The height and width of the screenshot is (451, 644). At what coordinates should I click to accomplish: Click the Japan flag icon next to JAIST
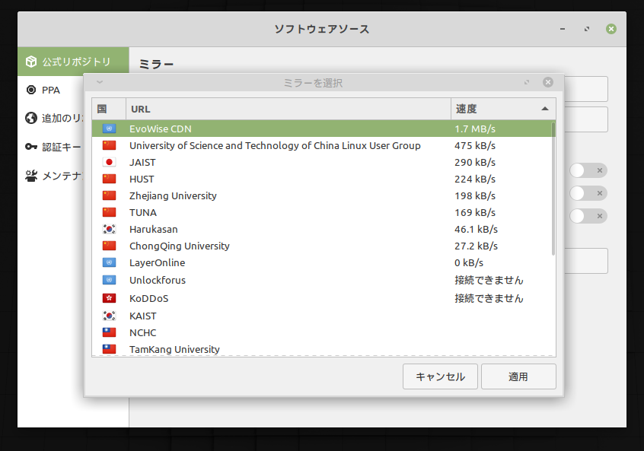(110, 162)
